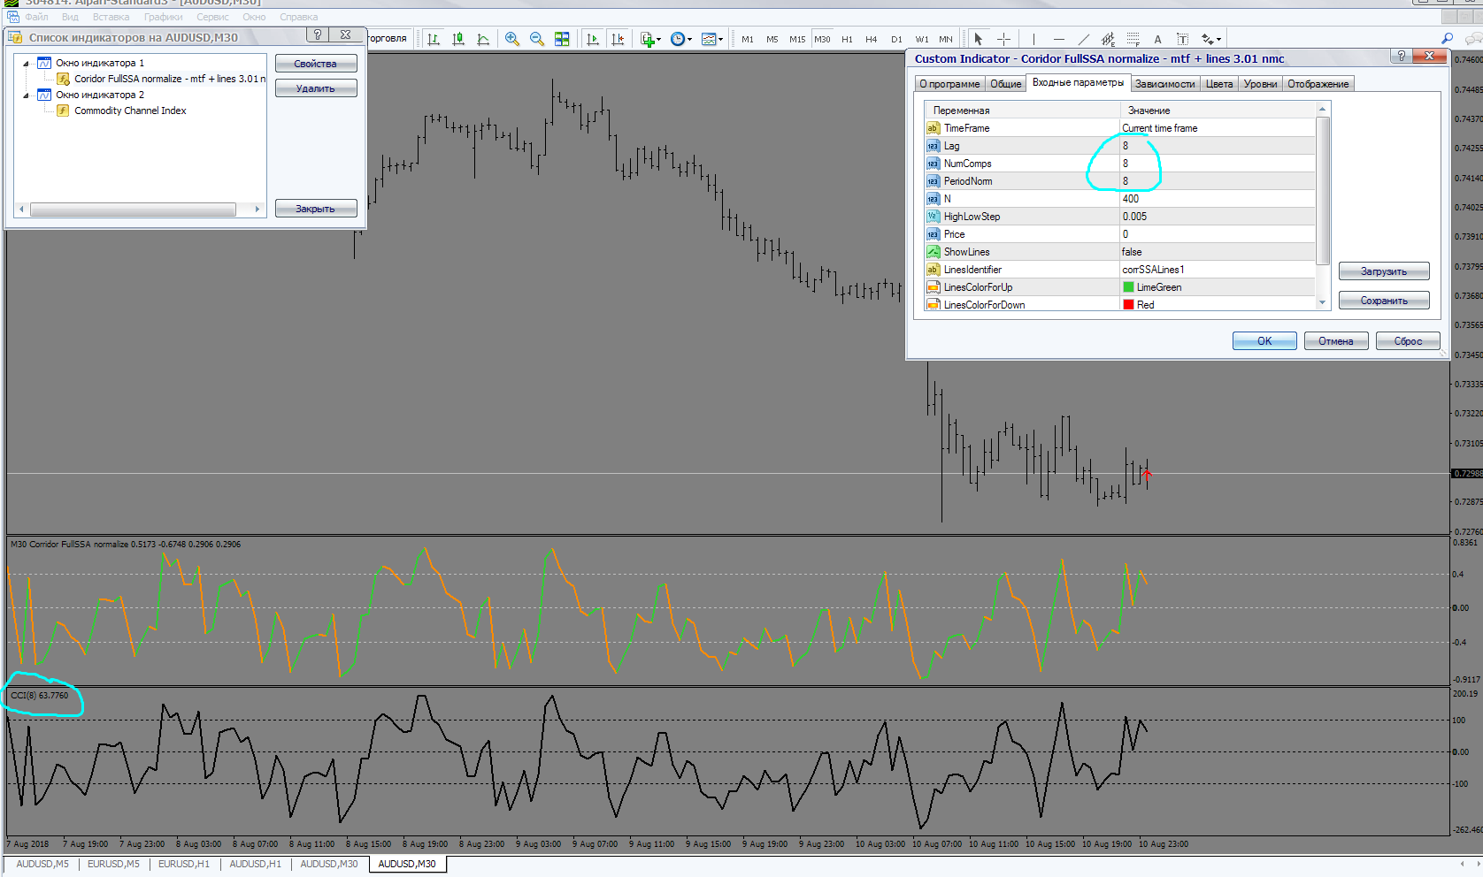Open the Цвета tab

[x=1218, y=84]
